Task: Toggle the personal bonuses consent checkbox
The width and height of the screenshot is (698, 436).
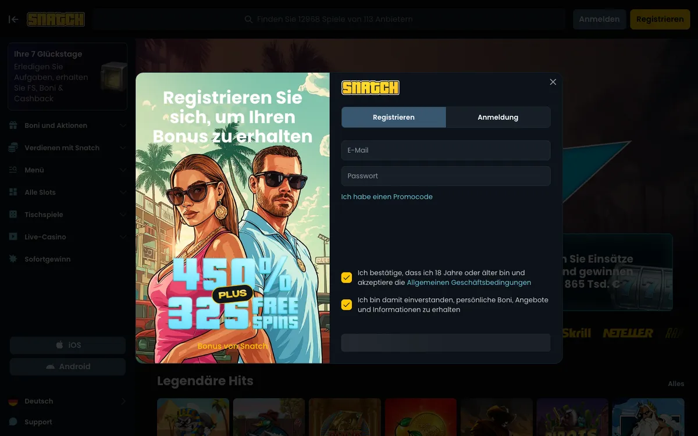Action: click(347, 305)
